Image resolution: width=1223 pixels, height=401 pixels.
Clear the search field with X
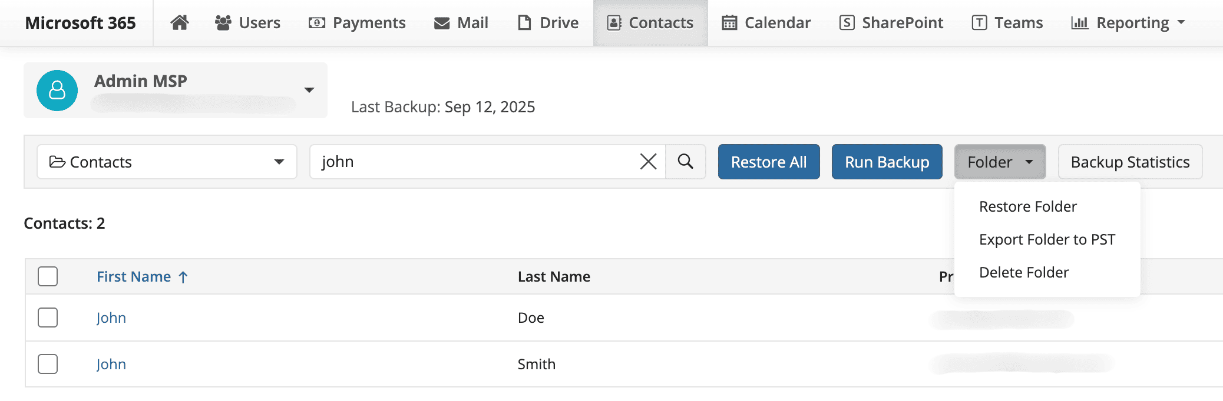pyautogui.click(x=648, y=162)
